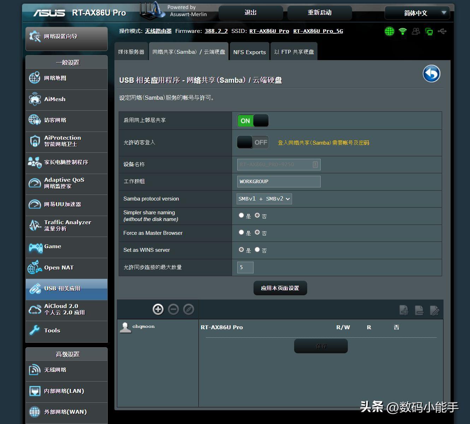
Task: Open the 简体中文 language dropdown
Action: click(417, 13)
